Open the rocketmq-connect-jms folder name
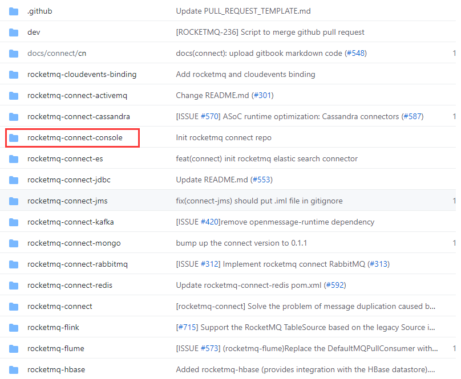This screenshot has height=379, width=461. click(67, 201)
